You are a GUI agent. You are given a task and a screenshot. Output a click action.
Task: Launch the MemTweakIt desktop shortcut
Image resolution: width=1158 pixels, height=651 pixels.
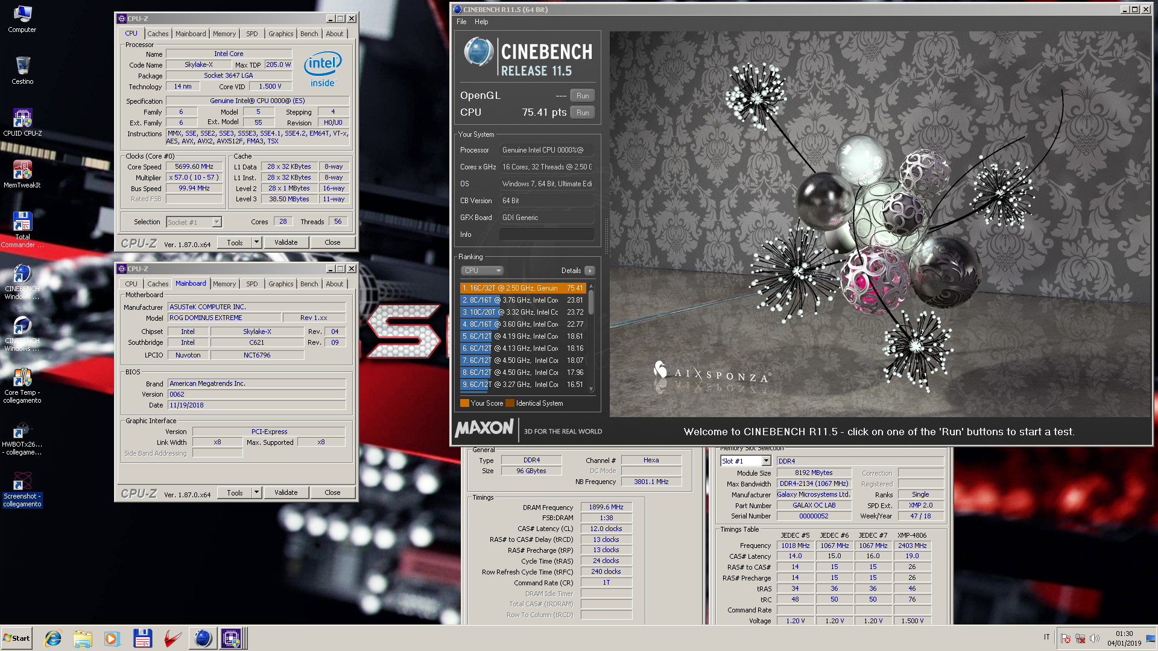coord(22,174)
